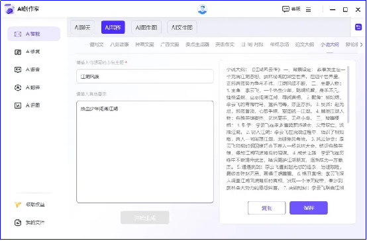The height and width of the screenshot is (241, 367).
Task: Switch to the AI图生图 tab
Action: pyautogui.click(x=146, y=27)
